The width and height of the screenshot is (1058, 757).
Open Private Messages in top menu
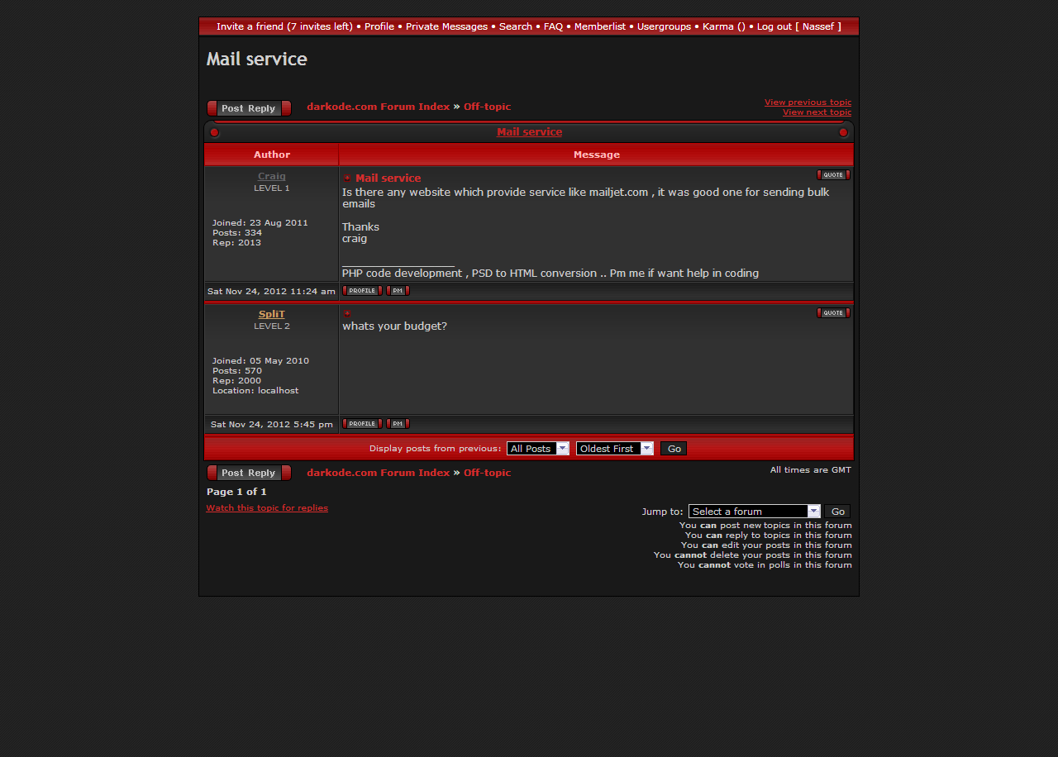[446, 26]
